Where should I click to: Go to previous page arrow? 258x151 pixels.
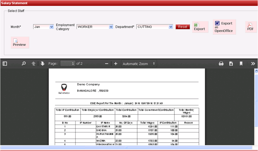33,64
